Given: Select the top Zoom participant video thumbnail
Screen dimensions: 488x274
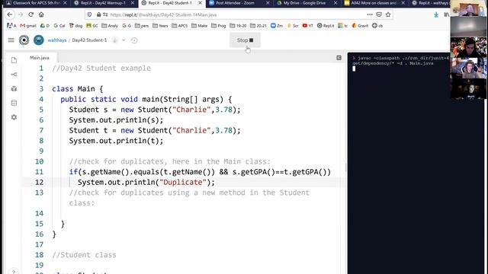Looking at the screenshot, I should click(468, 8).
